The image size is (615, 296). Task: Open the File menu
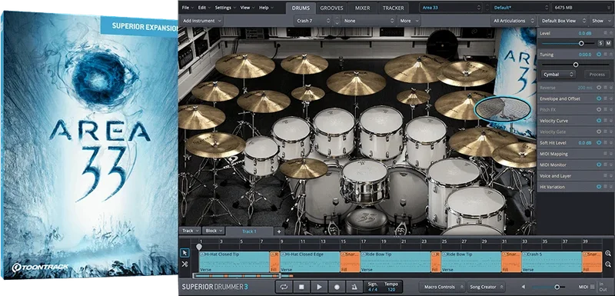pos(187,8)
